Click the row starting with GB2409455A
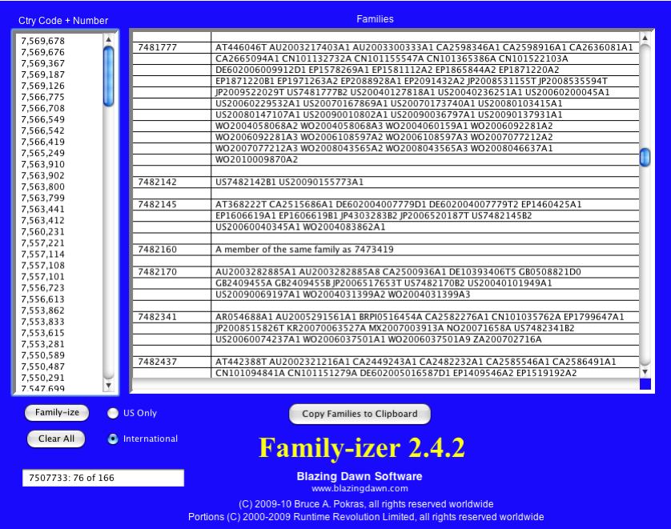 425,283
